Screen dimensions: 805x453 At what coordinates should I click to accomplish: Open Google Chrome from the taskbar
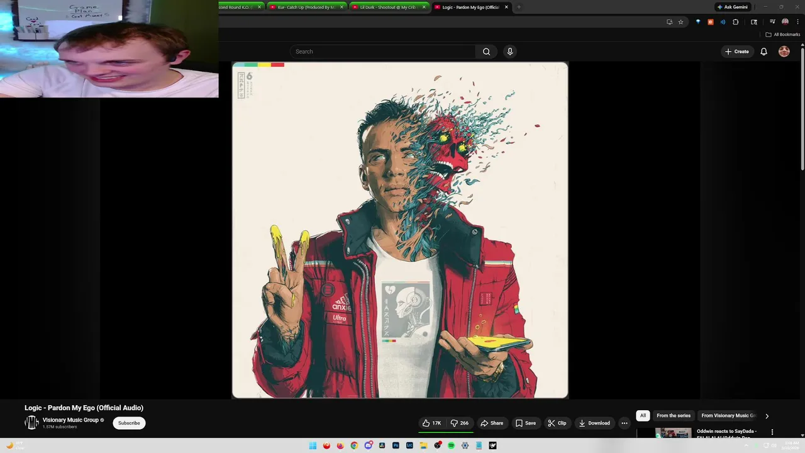354,445
